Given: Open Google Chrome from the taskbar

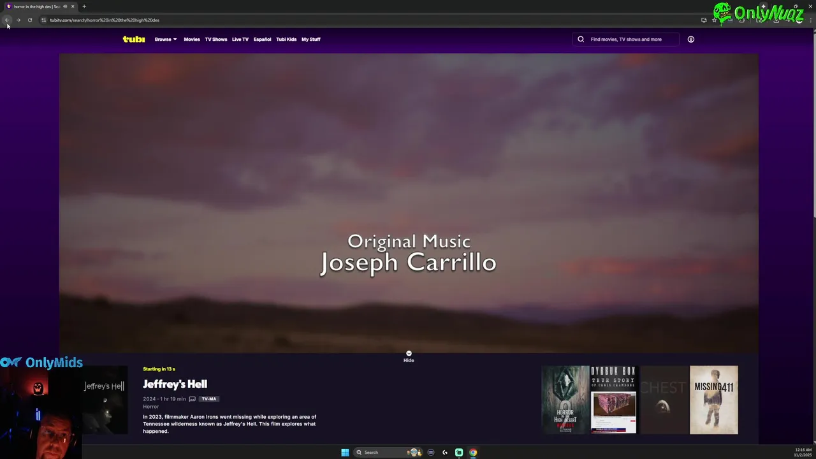Looking at the screenshot, I should tap(473, 453).
